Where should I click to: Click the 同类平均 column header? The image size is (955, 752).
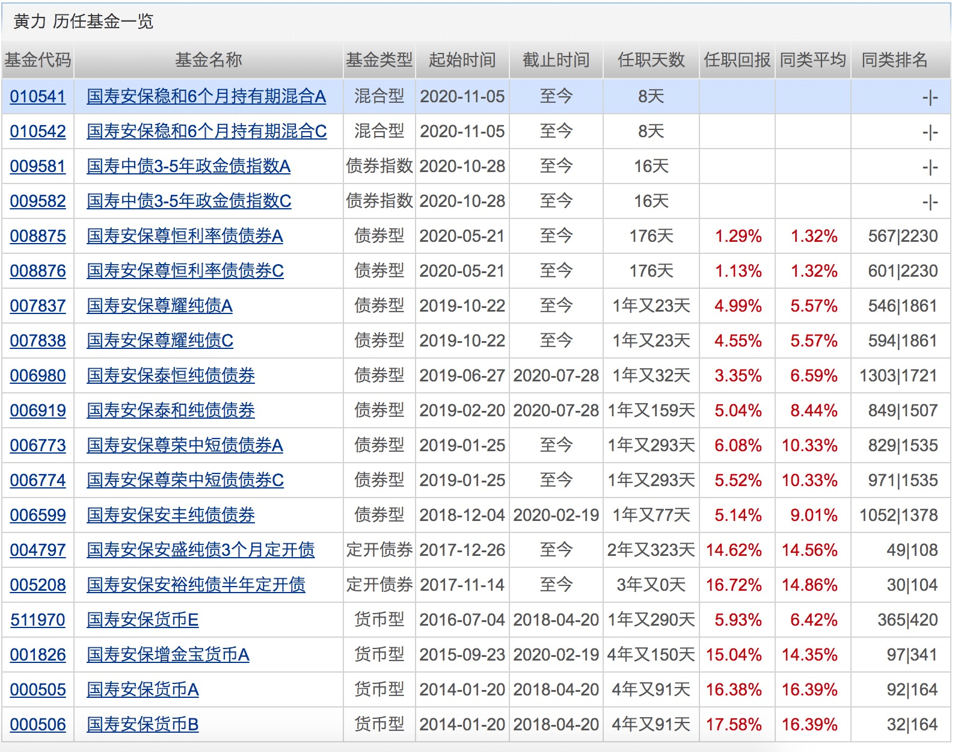[x=813, y=60]
